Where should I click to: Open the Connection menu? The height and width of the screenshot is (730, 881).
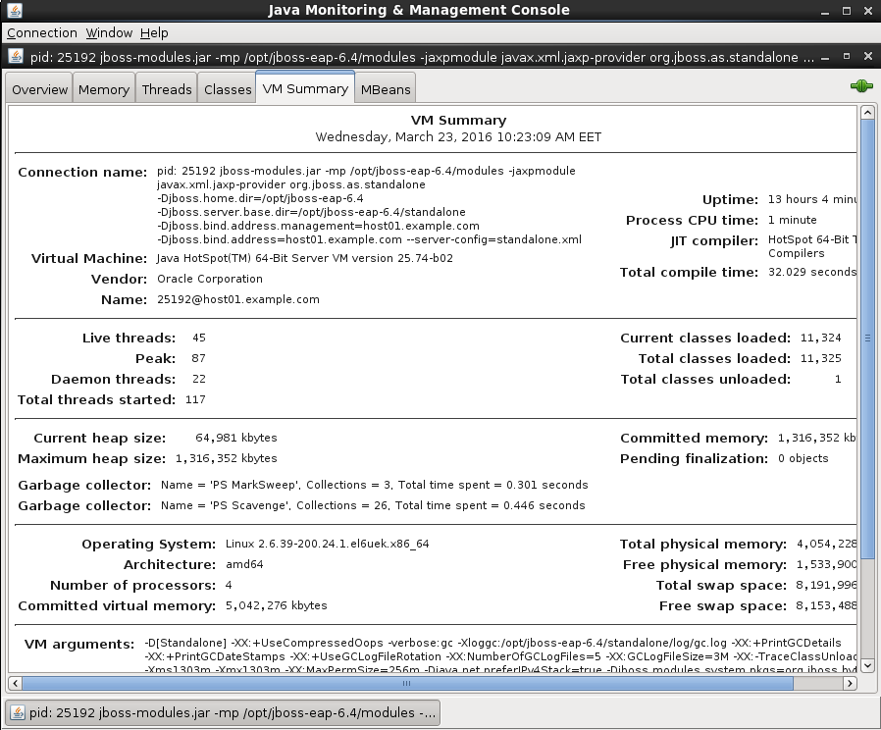point(41,33)
